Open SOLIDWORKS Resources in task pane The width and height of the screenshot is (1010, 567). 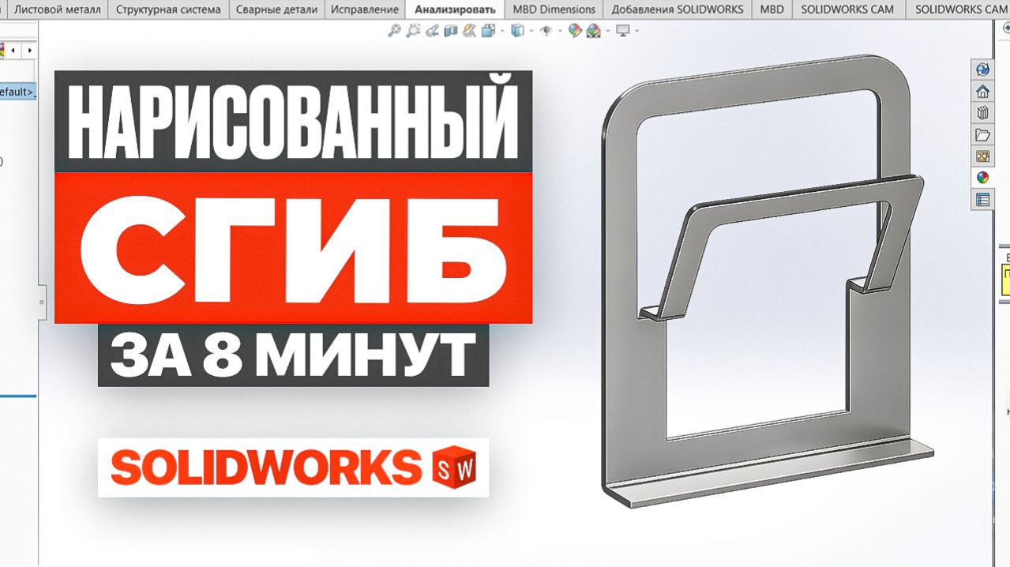pos(982,69)
